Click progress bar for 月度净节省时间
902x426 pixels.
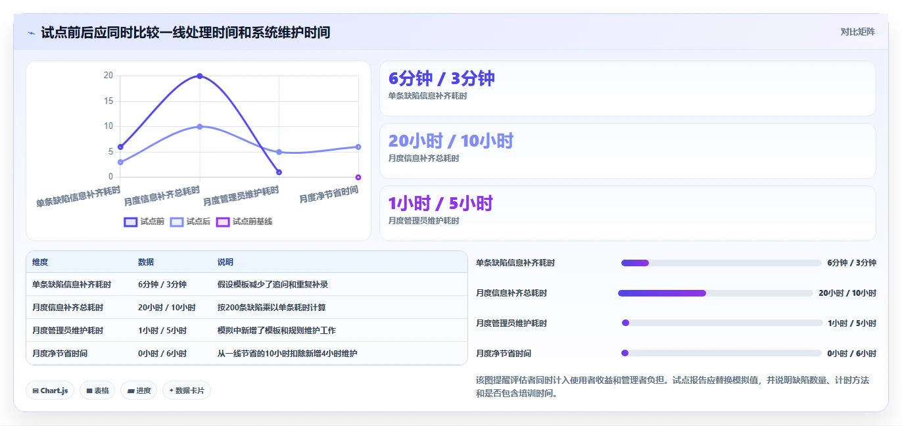721,353
